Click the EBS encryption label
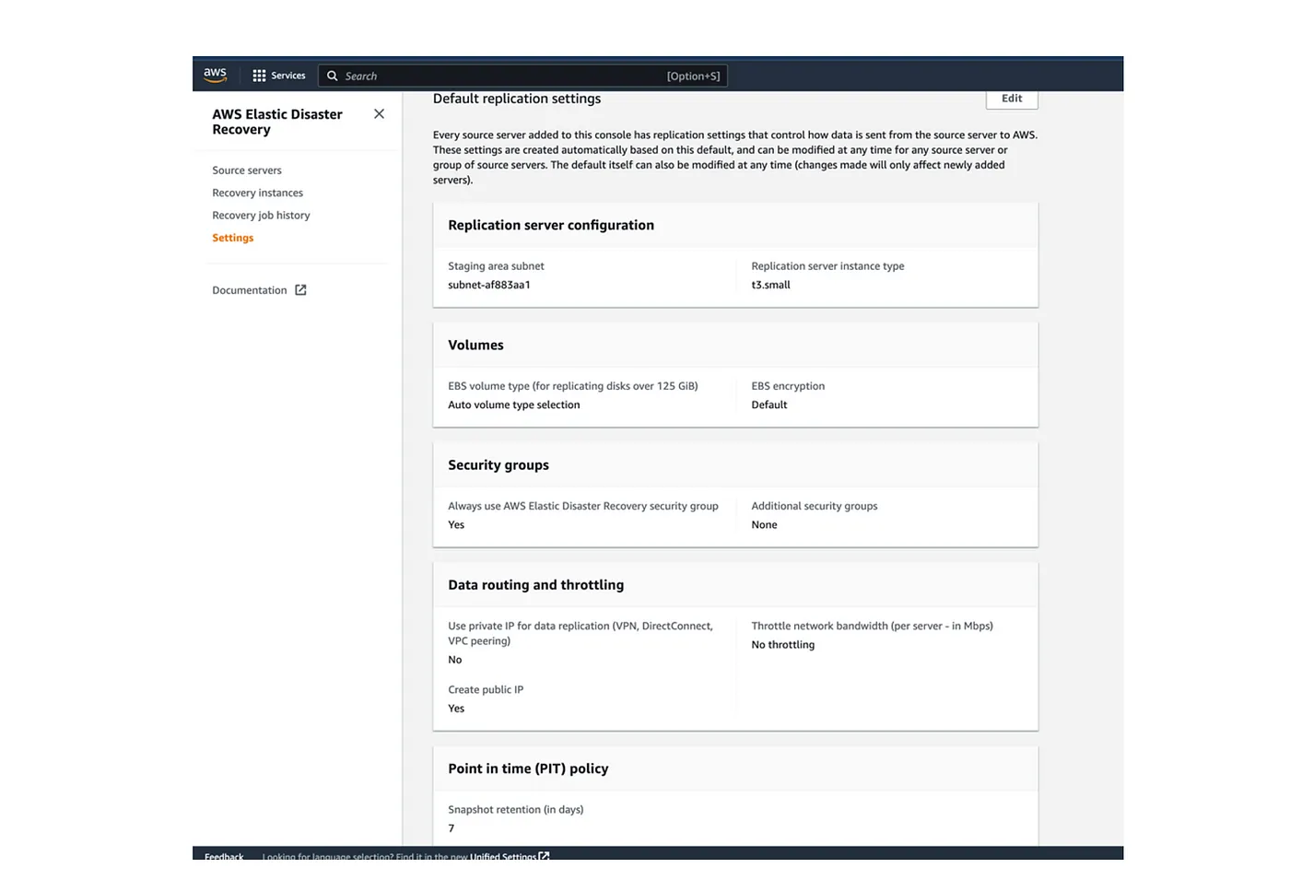 [788, 386]
